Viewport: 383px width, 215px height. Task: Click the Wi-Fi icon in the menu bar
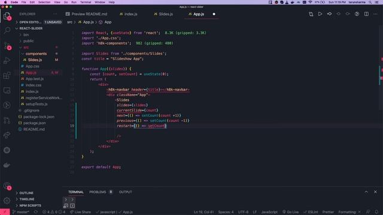[310, 2]
